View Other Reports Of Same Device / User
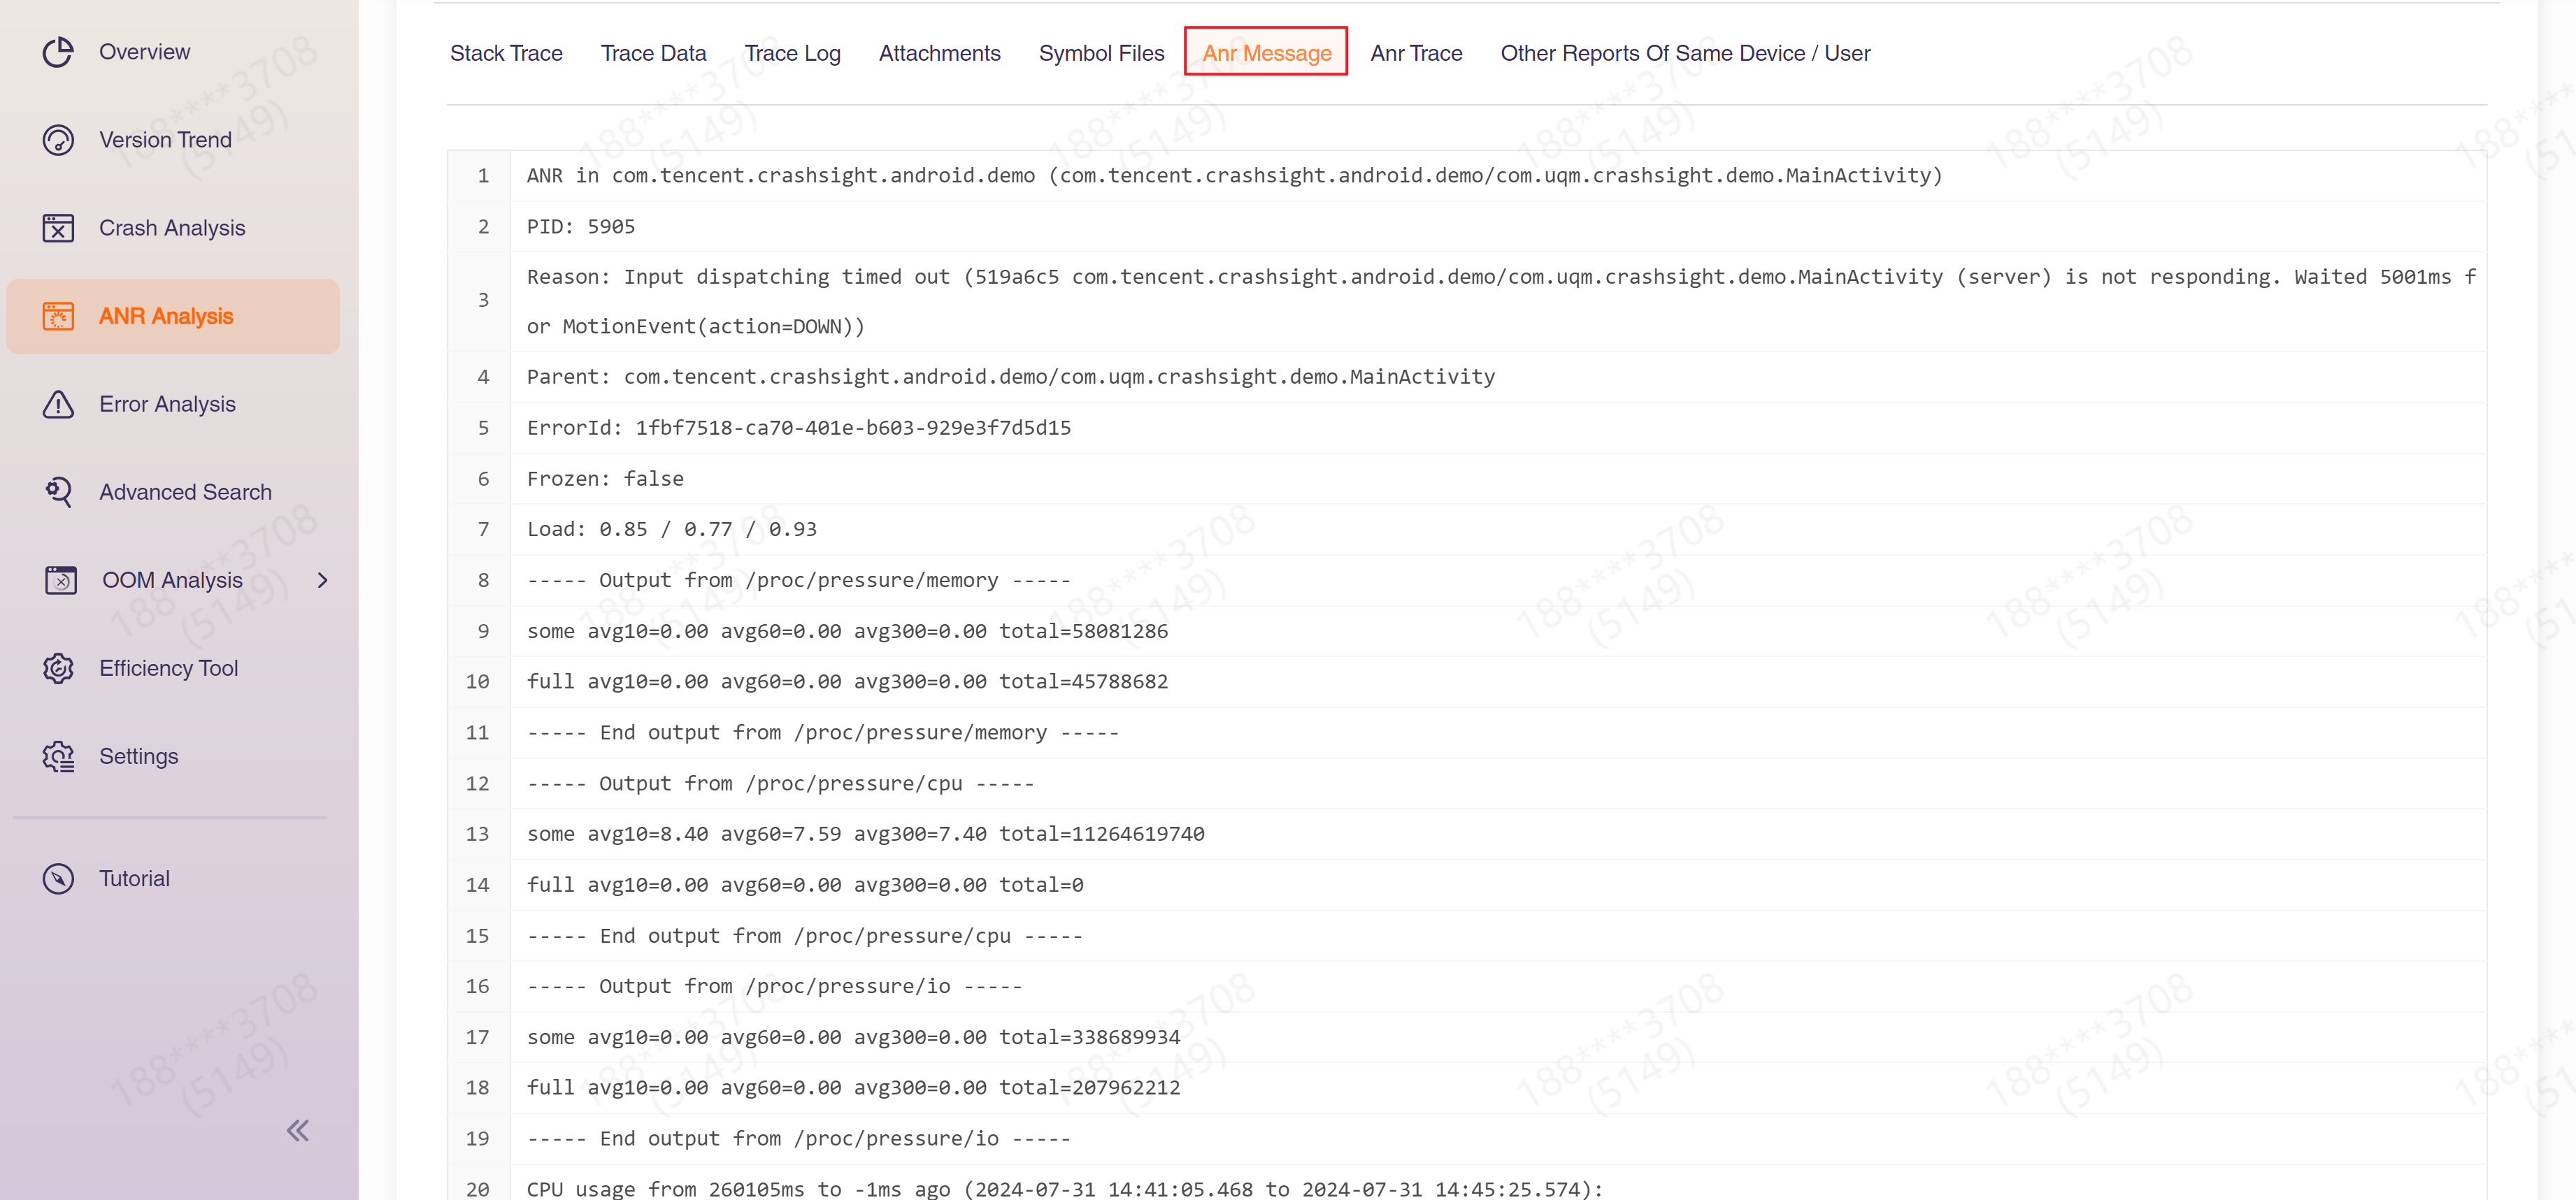This screenshot has height=1200, width=2576. (x=1684, y=53)
